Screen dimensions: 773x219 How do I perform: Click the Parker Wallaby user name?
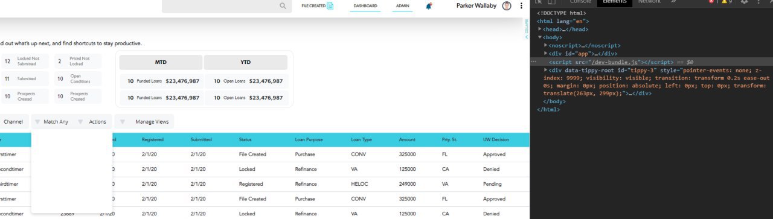coord(476,6)
